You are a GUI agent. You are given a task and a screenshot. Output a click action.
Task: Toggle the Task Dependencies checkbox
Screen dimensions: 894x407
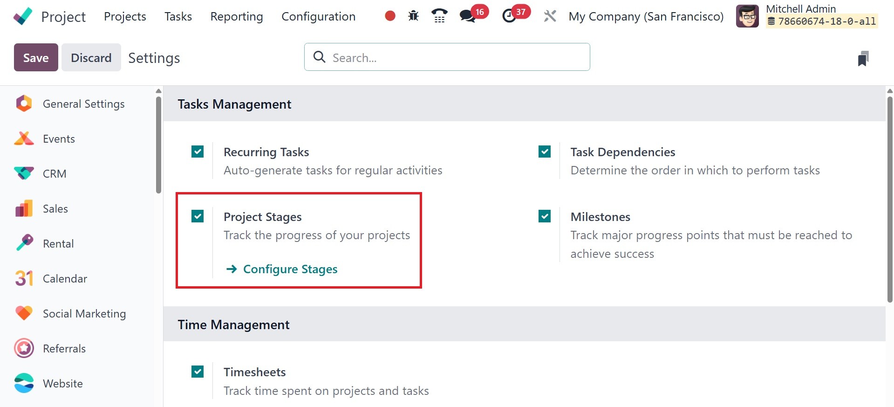coord(545,152)
